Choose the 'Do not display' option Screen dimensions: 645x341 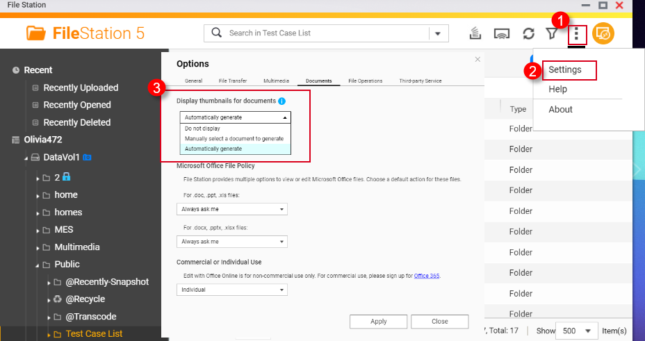(202, 128)
